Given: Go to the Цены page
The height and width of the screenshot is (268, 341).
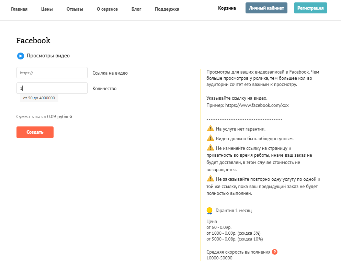Looking at the screenshot, I should [47, 9].
